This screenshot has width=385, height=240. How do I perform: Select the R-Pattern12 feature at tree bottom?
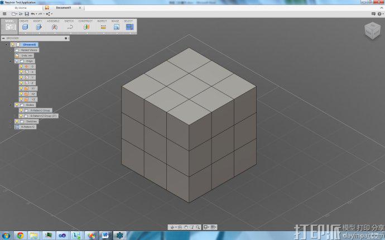pyautogui.click(x=25, y=127)
